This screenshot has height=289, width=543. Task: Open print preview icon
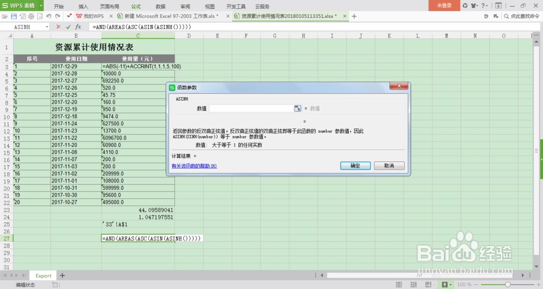(x=40, y=16)
